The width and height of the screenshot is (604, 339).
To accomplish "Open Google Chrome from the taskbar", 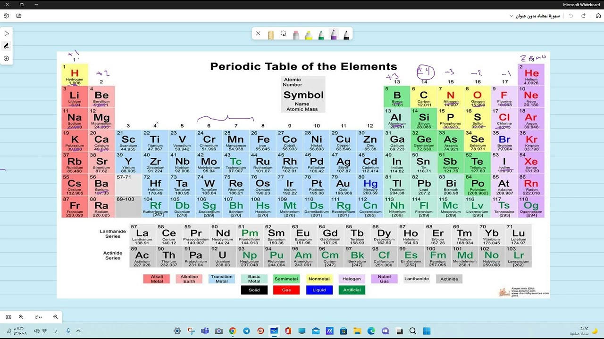I will (x=233, y=331).
